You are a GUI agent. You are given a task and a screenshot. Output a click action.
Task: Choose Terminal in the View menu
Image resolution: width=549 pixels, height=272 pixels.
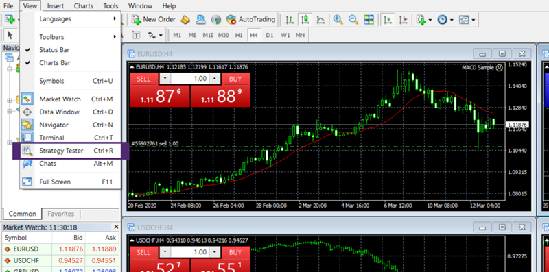click(x=70, y=138)
